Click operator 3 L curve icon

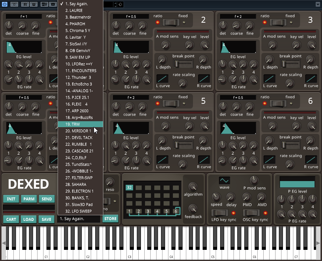coord(270,79)
